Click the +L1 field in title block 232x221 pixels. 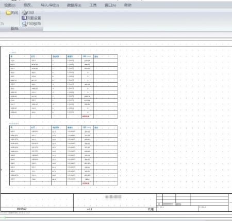point(90,209)
